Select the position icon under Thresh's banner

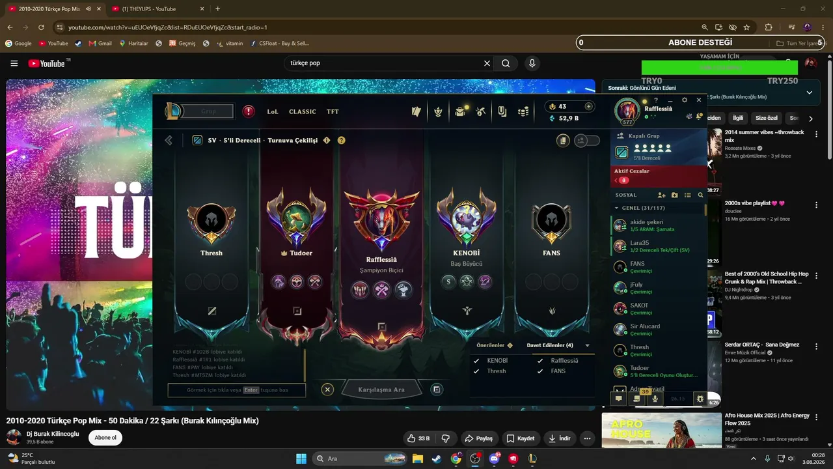pos(212,311)
